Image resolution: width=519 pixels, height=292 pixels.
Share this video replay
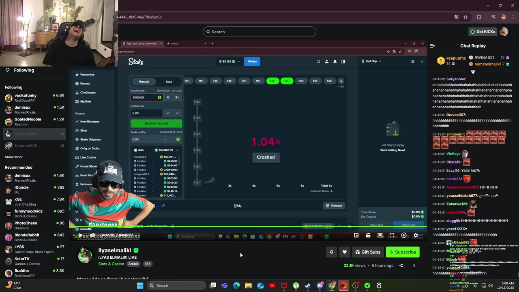[x=401, y=266]
